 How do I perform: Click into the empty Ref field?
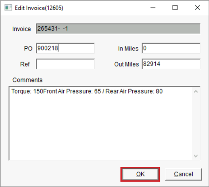66,64
